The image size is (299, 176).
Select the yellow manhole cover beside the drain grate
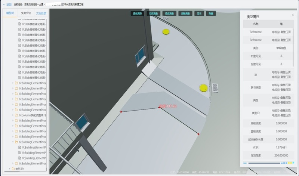tap(203, 88)
